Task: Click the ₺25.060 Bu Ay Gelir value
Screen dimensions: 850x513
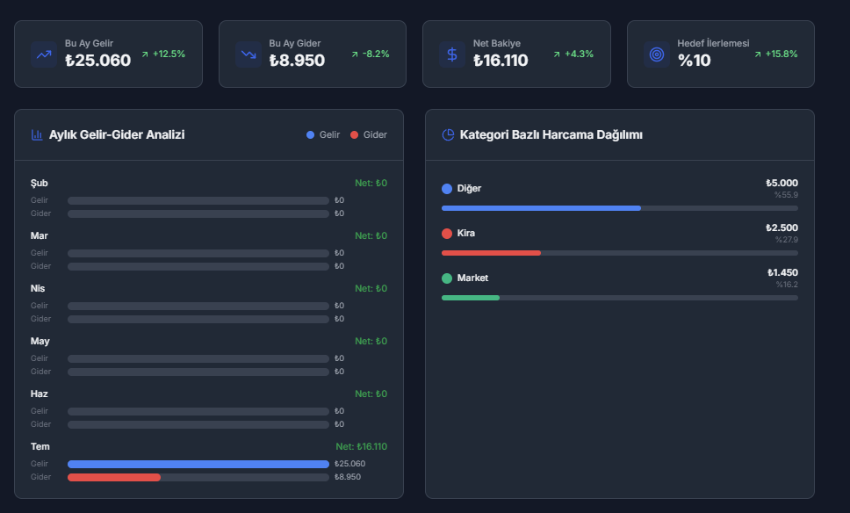Action: [x=97, y=61]
